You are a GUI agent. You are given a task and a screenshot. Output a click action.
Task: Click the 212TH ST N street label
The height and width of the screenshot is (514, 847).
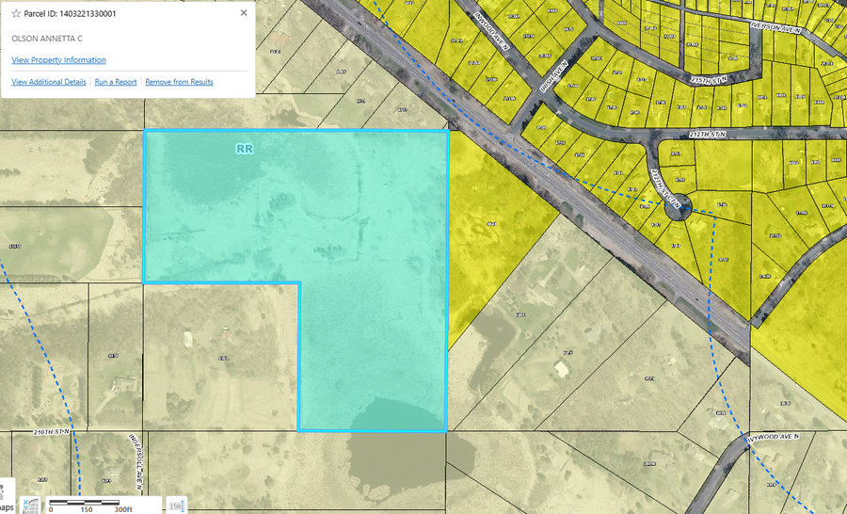tap(708, 136)
